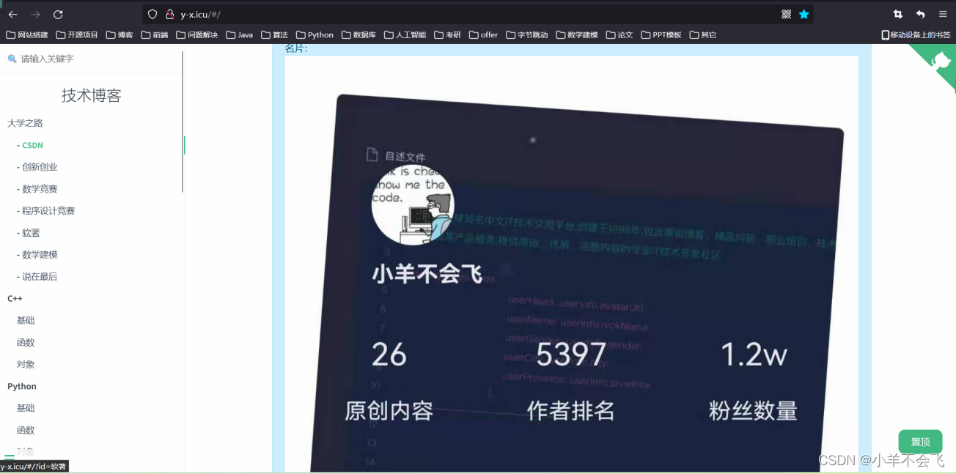
Task: Click the 1.2w 粉丝数量 statistic
Action: 753,382
